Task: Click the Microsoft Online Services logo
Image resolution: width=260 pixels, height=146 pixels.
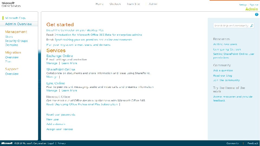Action: [11, 5]
